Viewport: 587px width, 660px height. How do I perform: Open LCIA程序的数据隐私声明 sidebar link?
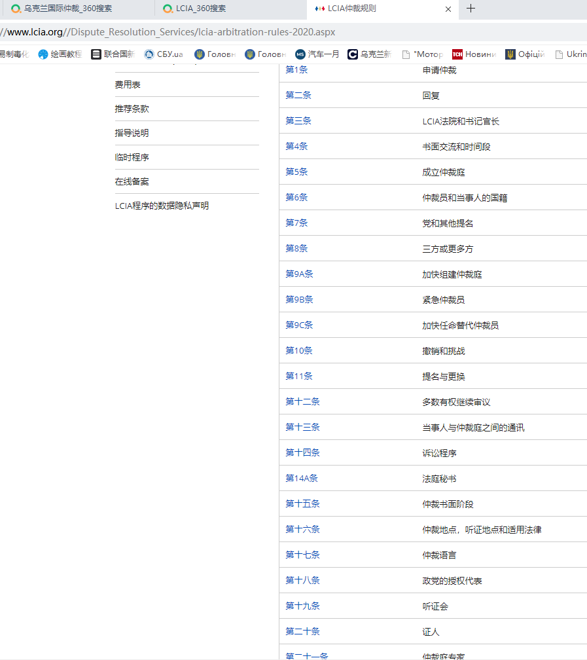point(162,206)
